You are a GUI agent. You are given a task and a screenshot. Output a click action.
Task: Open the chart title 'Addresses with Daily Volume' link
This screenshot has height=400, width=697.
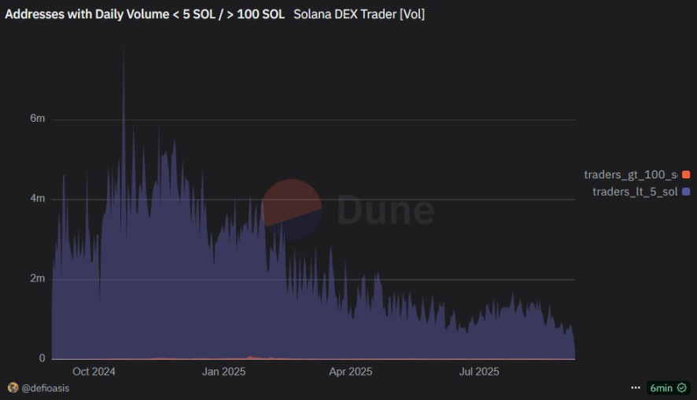(145, 14)
